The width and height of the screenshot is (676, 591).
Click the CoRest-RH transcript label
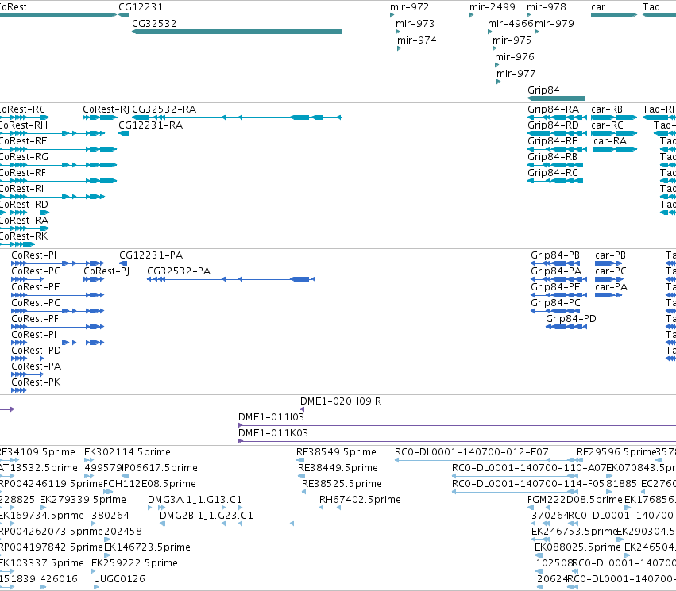click(x=24, y=125)
